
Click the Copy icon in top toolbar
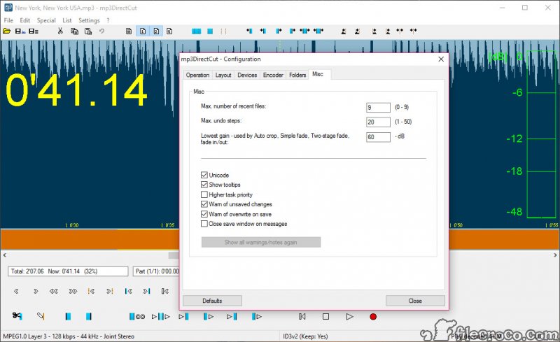coord(74,31)
